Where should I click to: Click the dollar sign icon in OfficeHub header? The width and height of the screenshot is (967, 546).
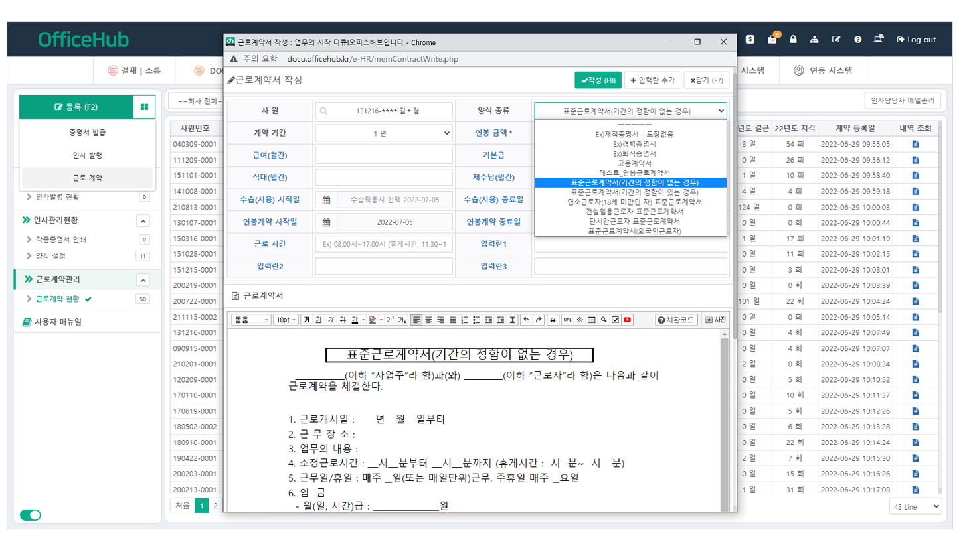point(750,40)
